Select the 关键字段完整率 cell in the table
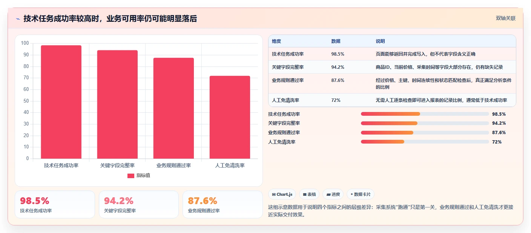Viewport: 531px width, 233px height. coord(288,67)
